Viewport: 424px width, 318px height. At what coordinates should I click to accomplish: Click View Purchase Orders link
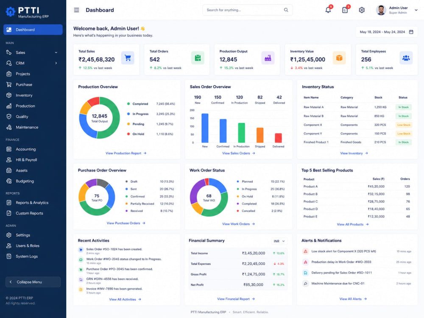pyautogui.click(x=126, y=223)
